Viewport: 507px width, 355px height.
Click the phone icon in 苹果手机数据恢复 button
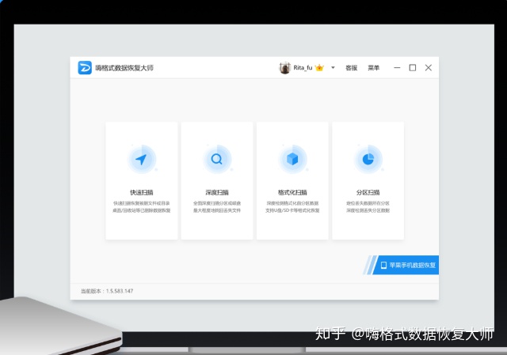[383, 266]
